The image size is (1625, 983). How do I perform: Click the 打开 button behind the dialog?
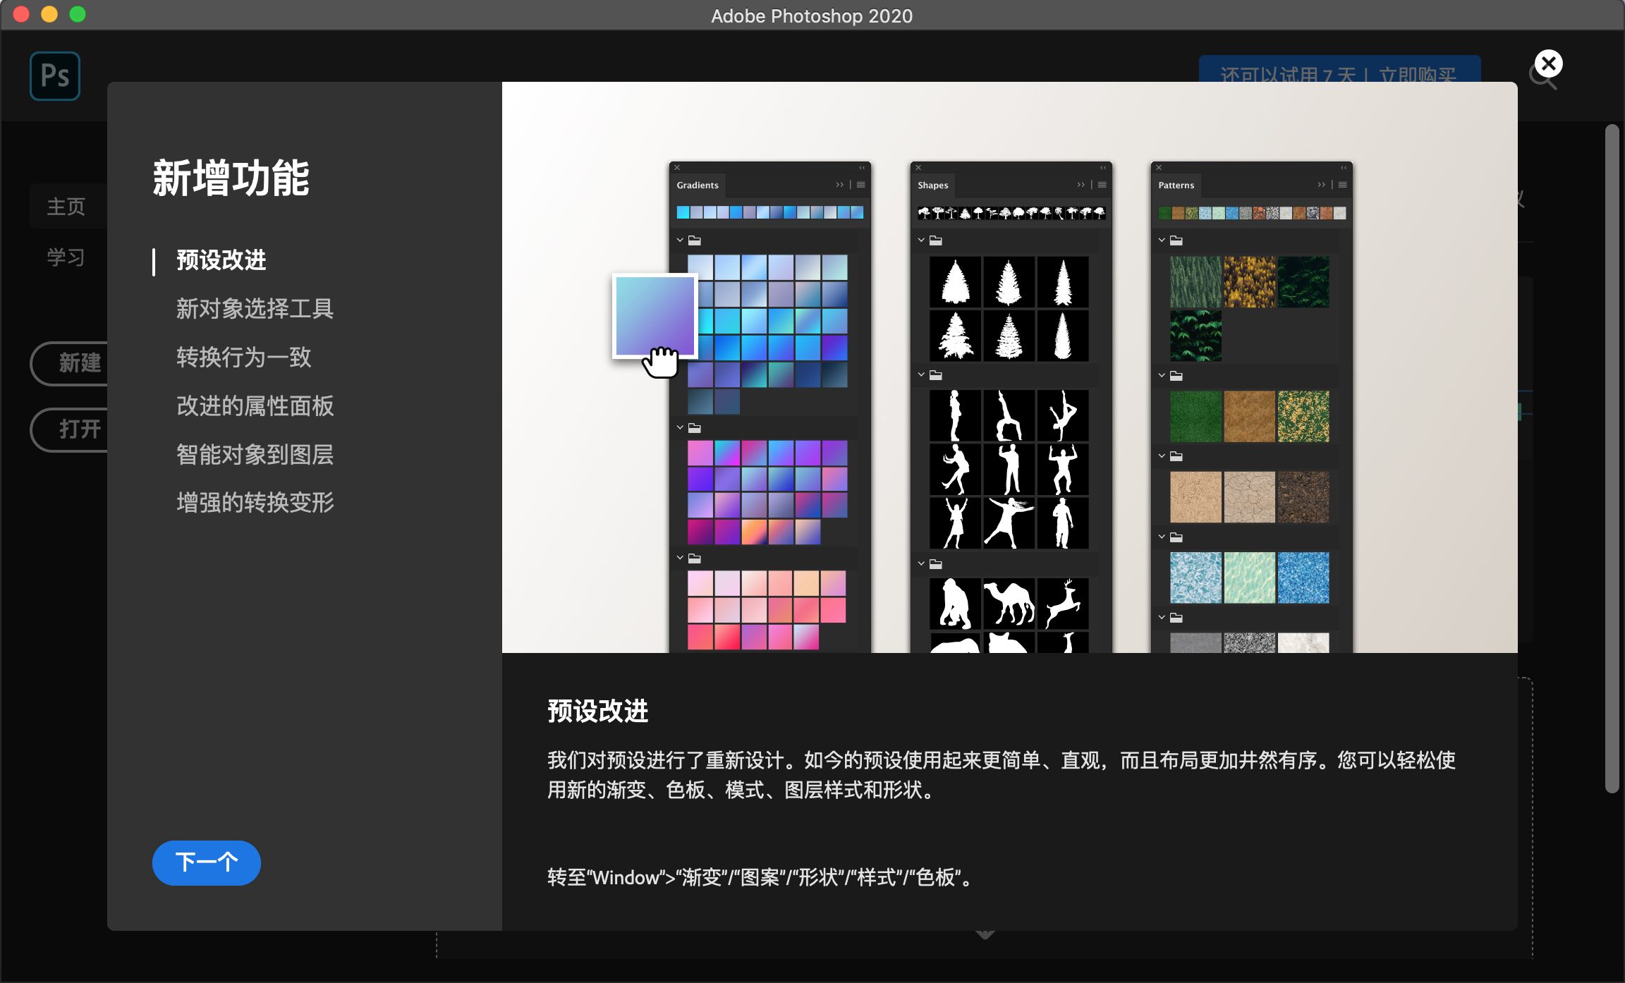(x=71, y=429)
